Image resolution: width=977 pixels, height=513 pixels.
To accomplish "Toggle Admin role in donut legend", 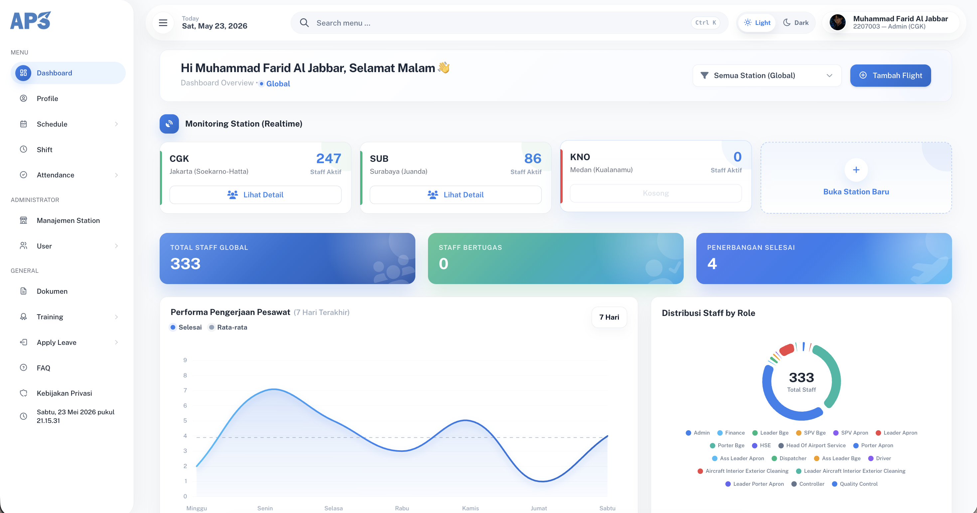I will [x=698, y=433].
